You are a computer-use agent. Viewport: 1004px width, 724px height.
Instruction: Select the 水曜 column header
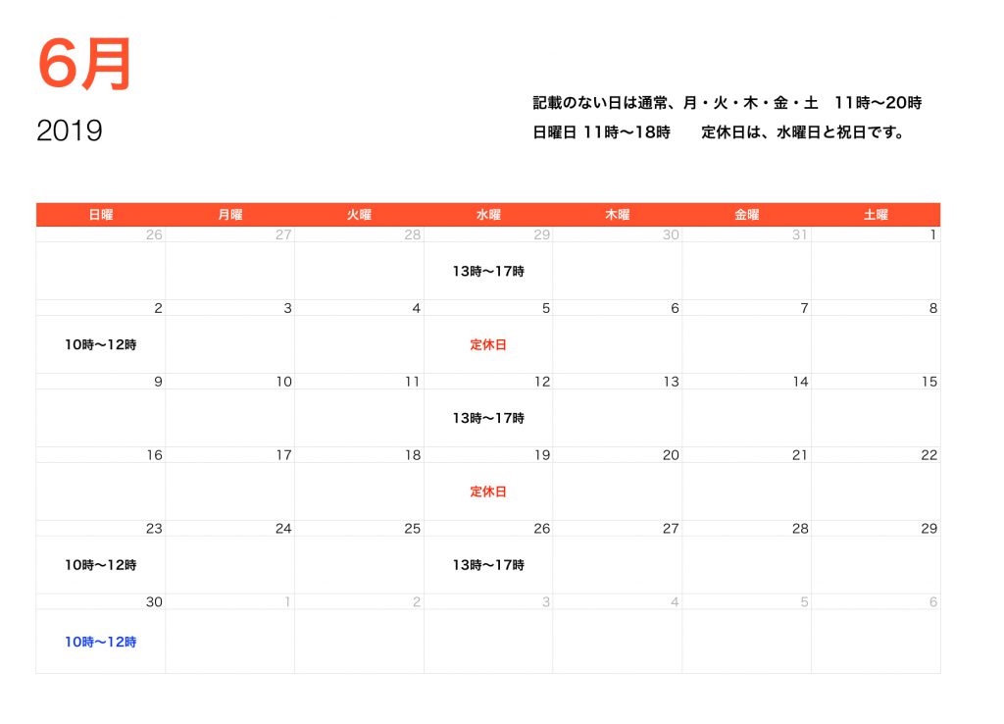[x=487, y=214]
